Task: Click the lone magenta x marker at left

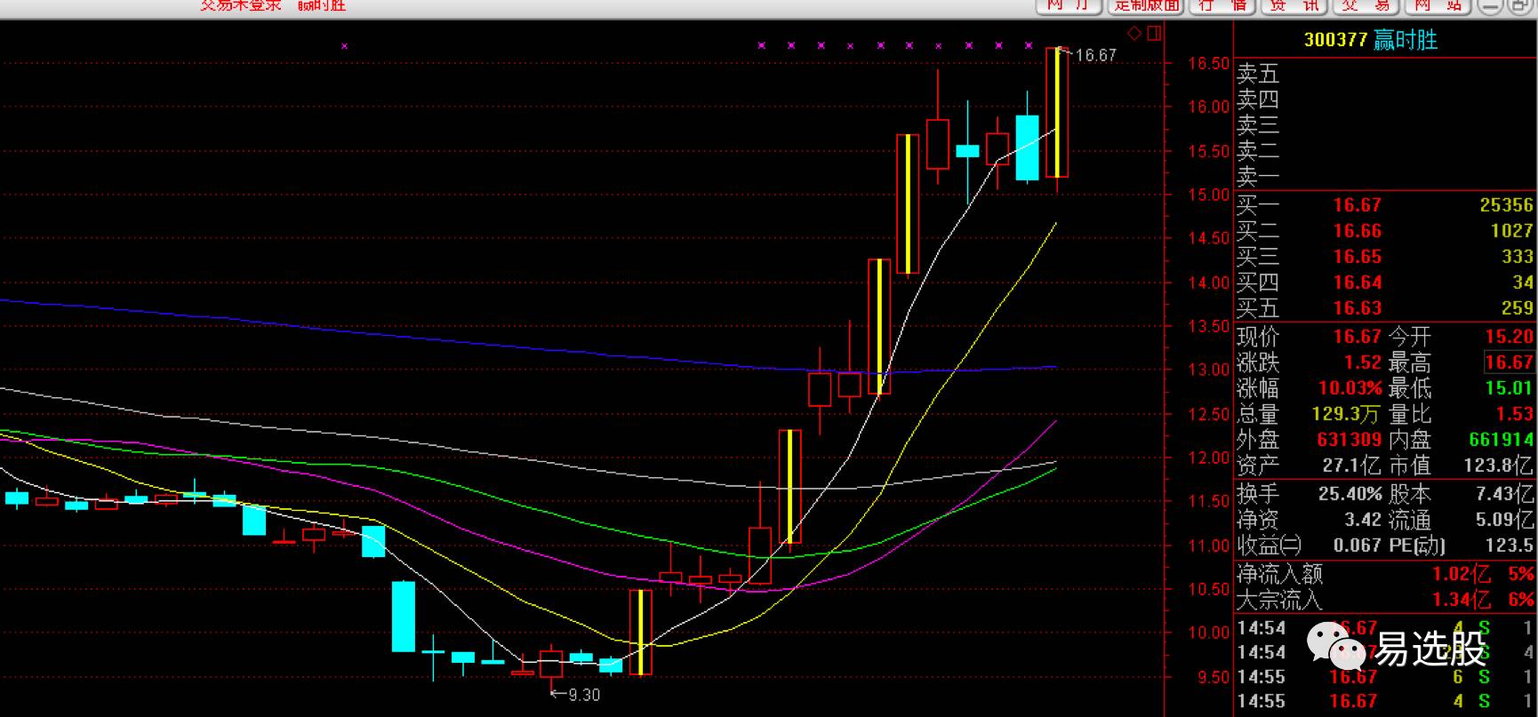Action: click(345, 46)
